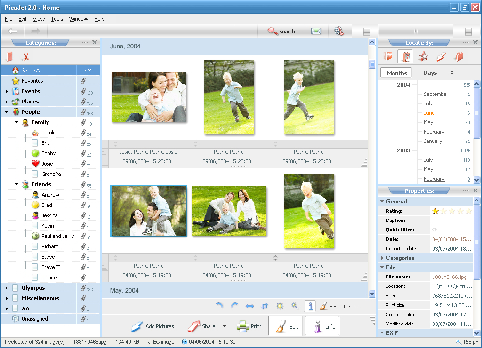Click the paperclip icon beside Events
482x348 pixels.
pyautogui.click(x=83, y=91)
